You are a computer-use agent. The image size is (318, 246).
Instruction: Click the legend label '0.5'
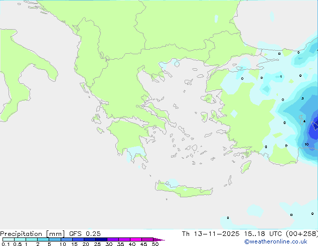[x=17, y=244]
